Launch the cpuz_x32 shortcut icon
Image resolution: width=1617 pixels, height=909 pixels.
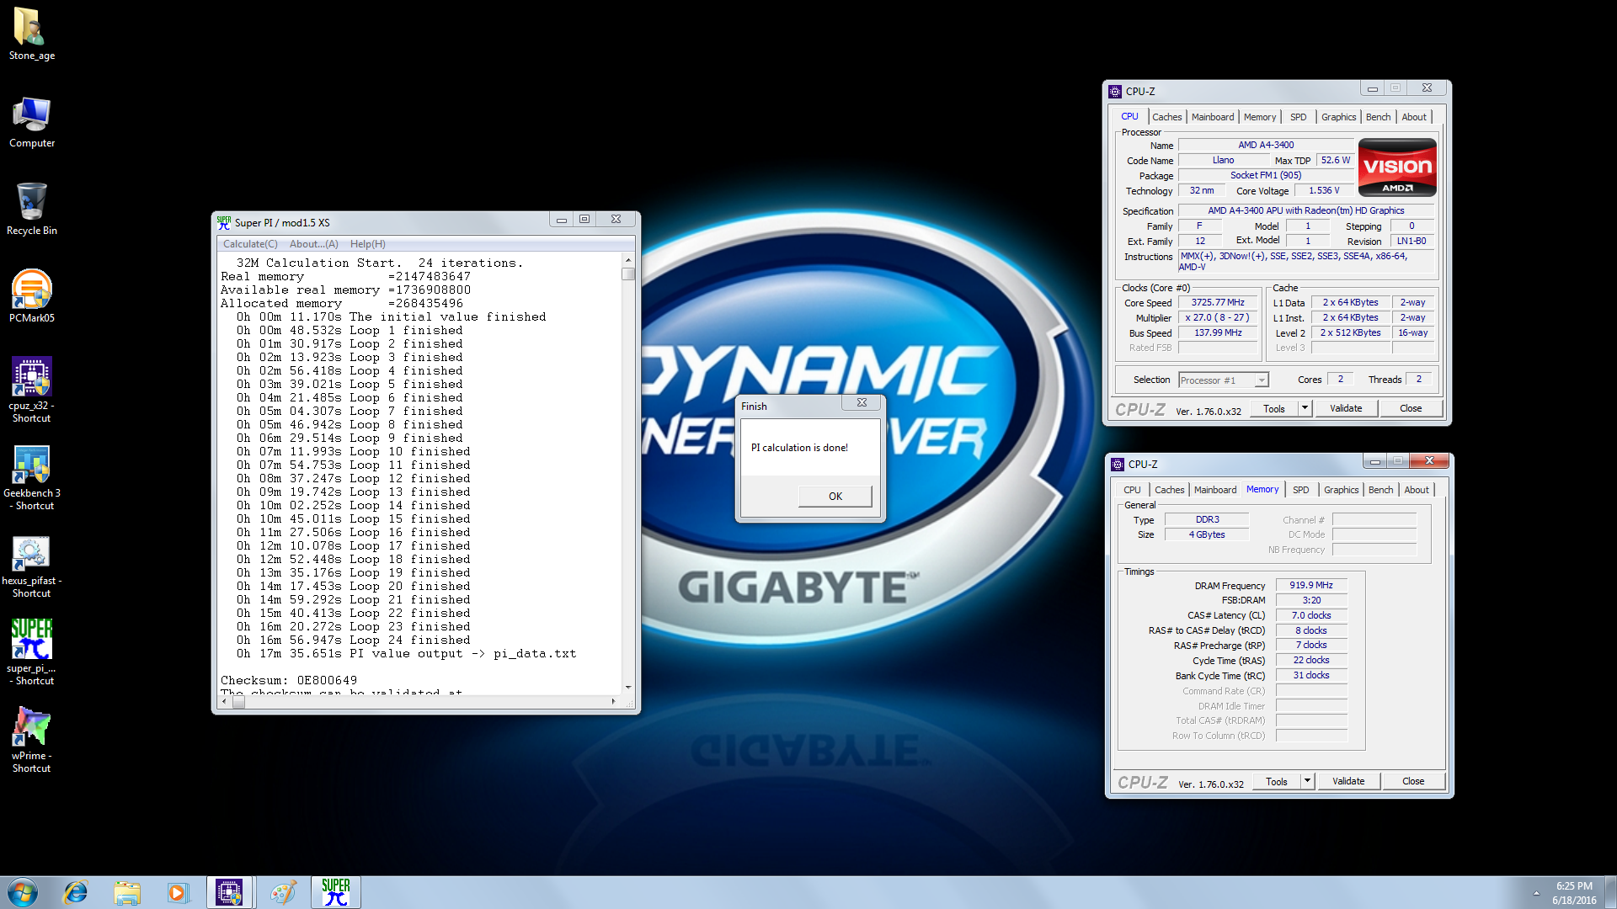coord(31,390)
